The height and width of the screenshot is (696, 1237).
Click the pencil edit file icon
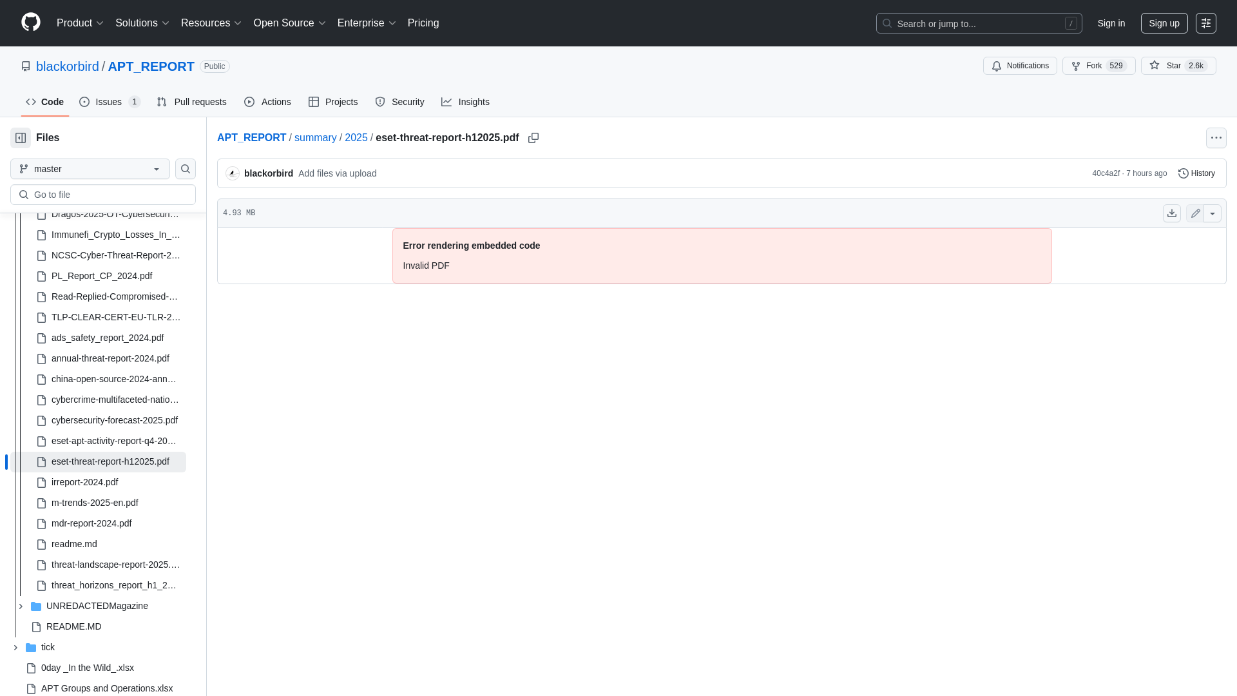click(1195, 213)
